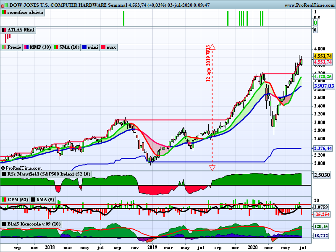
Task: Click the CPM (52) color icon
Action: (4, 200)
